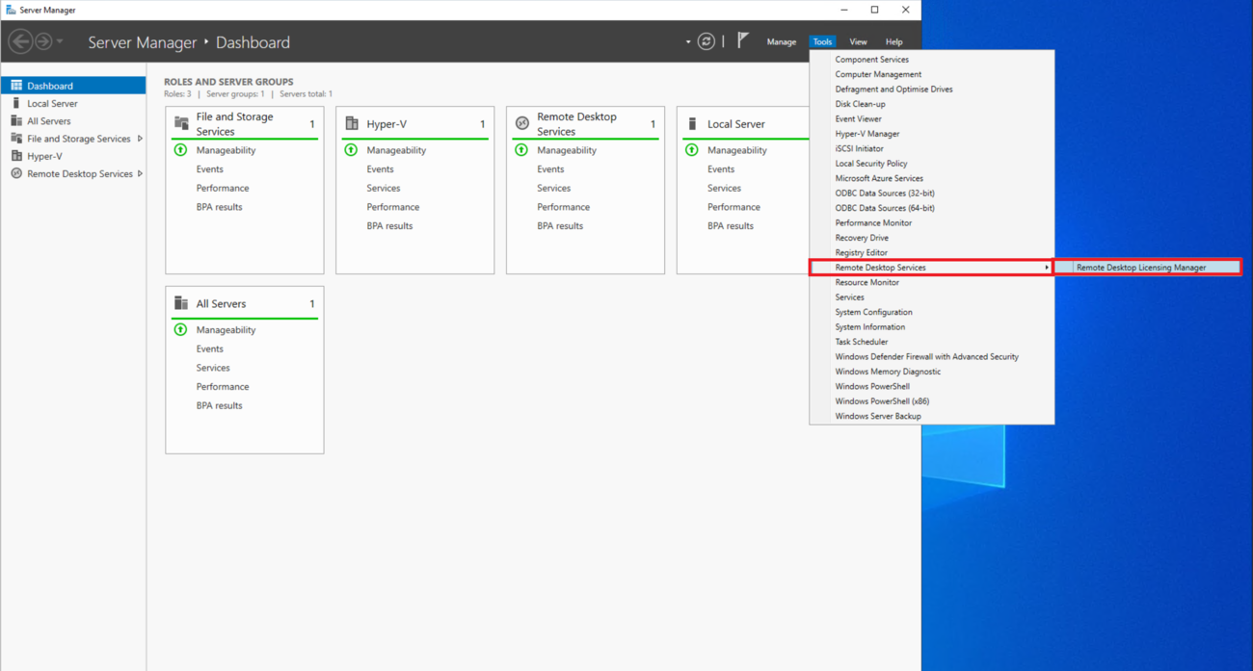The image size is (1253, 671).
Task: Open Events in Local Server tile
Action: [x=721, y=169]
